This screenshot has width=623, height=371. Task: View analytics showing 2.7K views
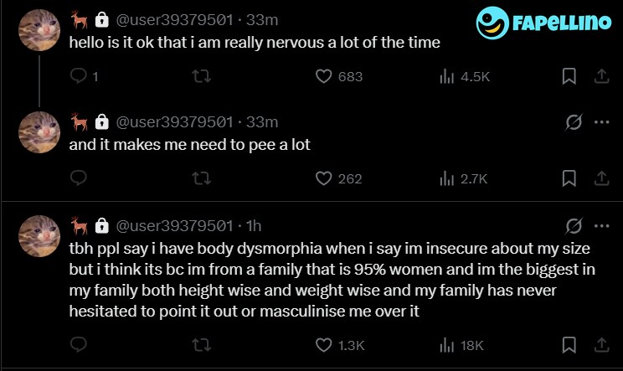(x=446, y=178)
